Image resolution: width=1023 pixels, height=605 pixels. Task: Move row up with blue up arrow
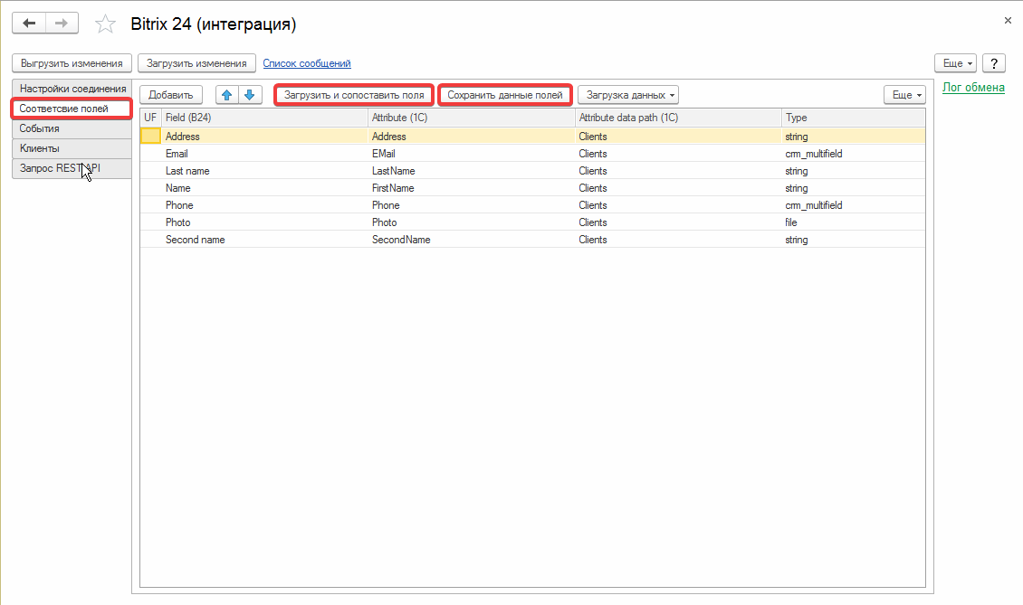click(x=227, y=95)
